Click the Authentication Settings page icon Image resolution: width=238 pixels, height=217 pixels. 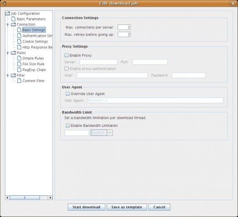pyautogui.click(x=19, y=36)
